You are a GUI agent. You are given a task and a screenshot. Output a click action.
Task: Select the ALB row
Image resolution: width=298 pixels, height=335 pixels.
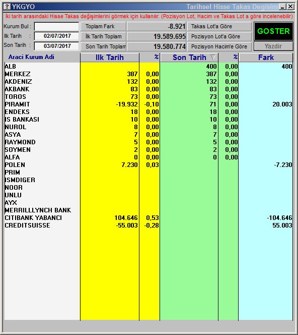(148, 67)
